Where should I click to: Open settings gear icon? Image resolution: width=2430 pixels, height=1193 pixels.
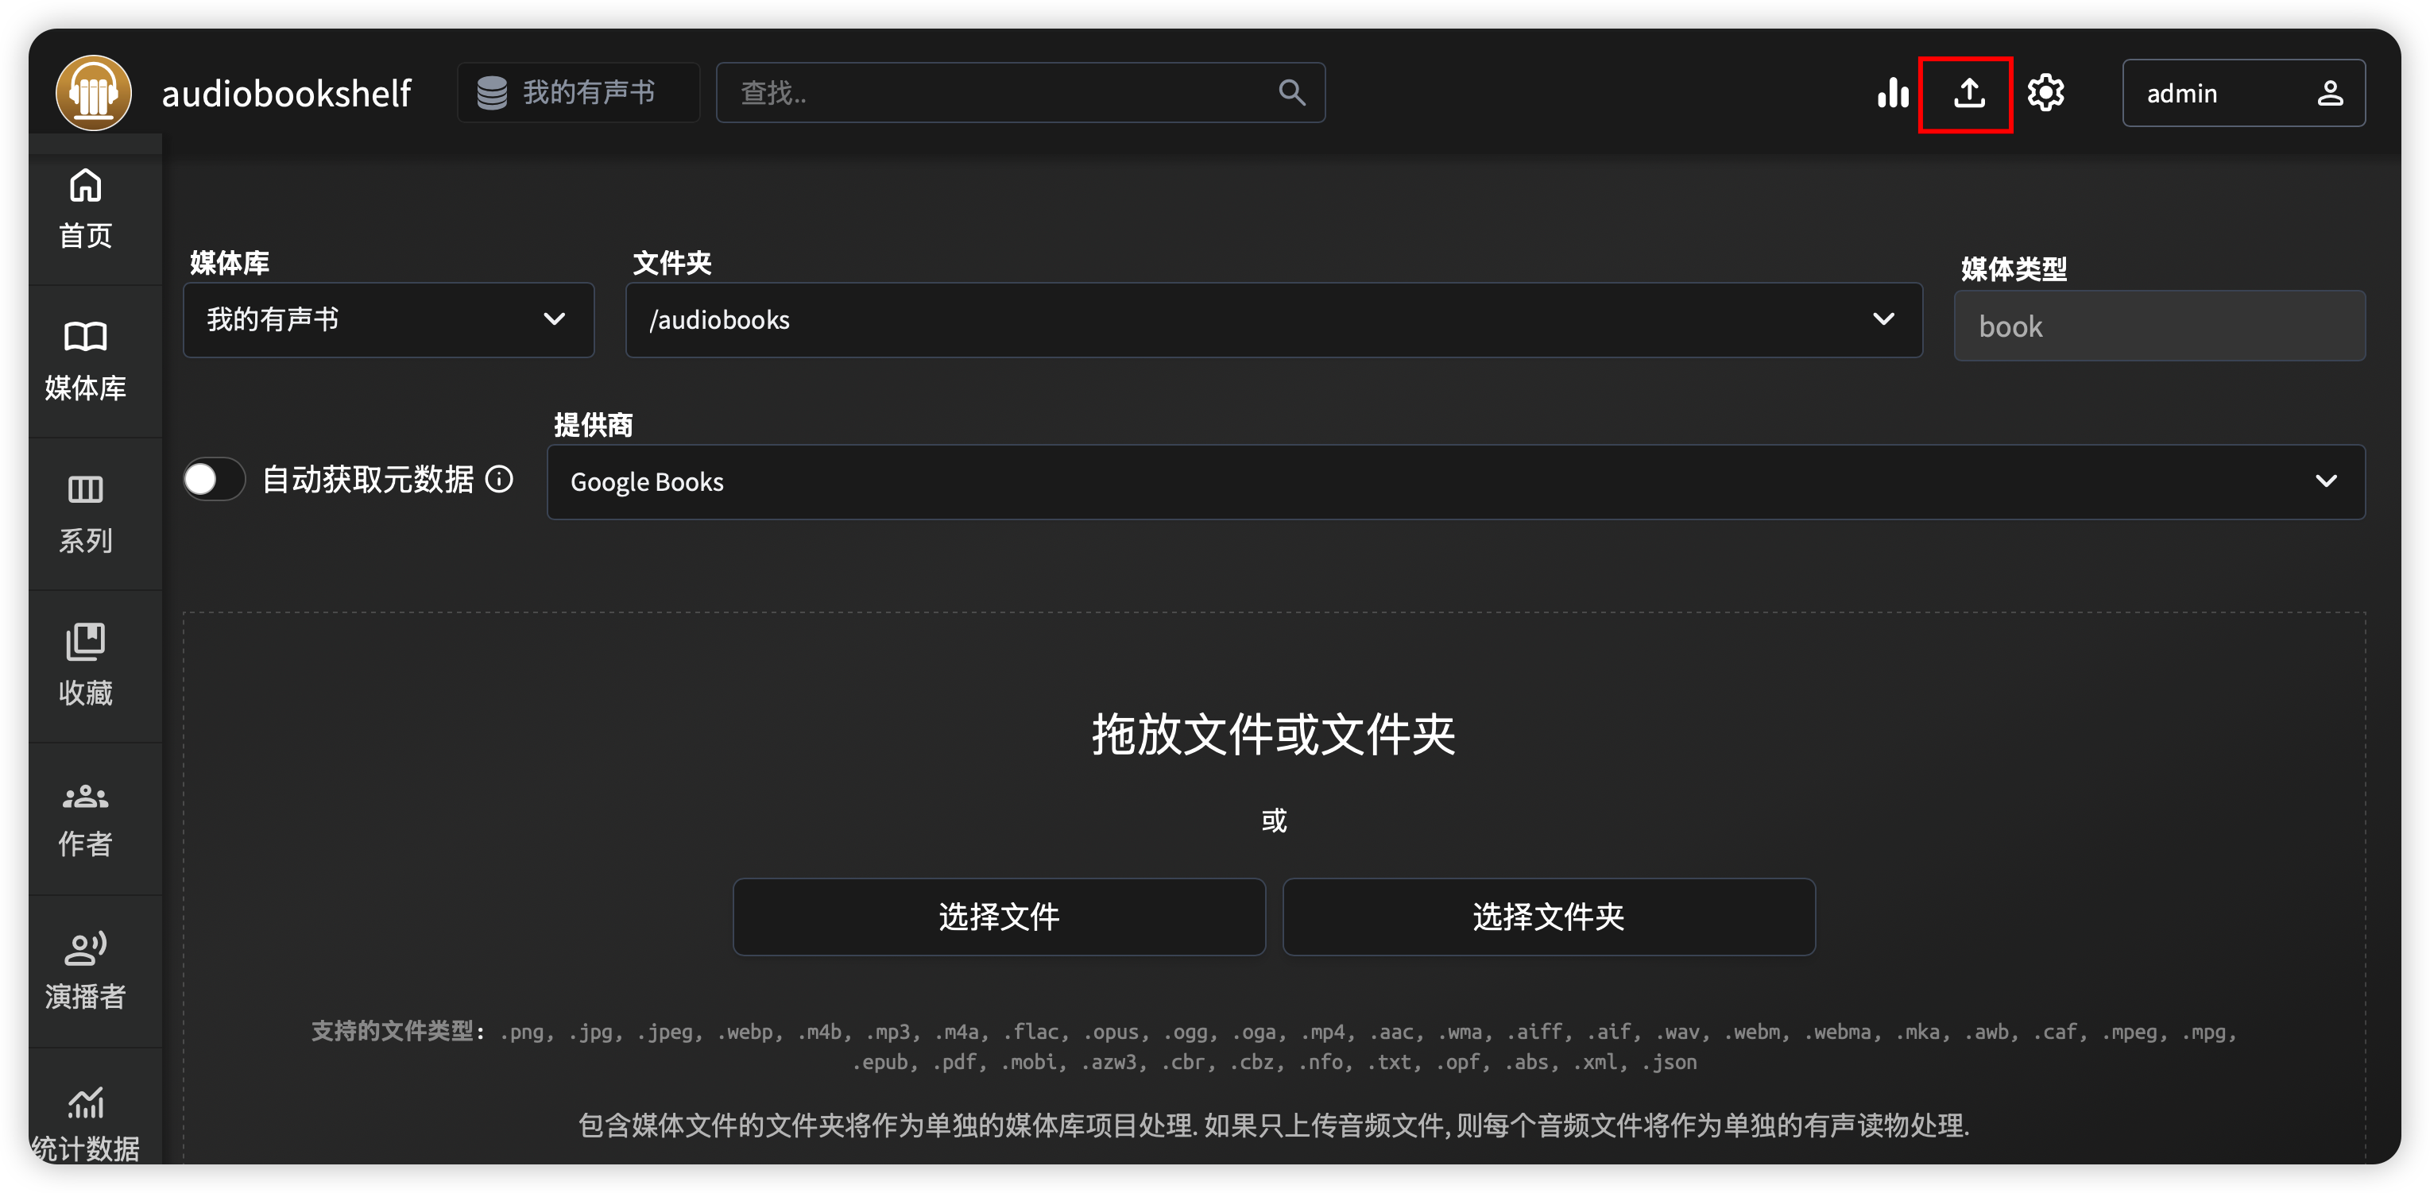point(2045,92)
